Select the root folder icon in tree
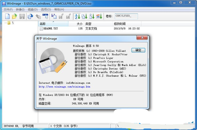197x130 pixels. point(9,23)
